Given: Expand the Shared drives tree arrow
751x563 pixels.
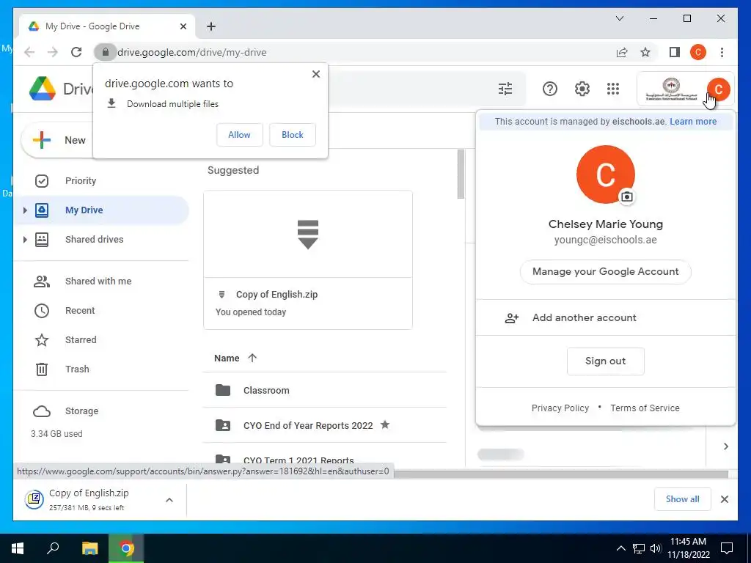Looking at the screenshot, I should [x=25, y=240].
